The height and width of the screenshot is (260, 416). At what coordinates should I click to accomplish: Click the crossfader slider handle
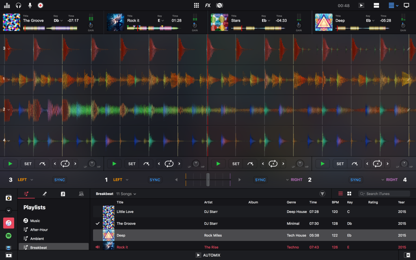(x=208, y=180)
